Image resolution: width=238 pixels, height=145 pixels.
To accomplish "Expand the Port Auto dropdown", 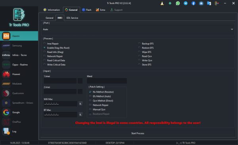I will (138, 29).
